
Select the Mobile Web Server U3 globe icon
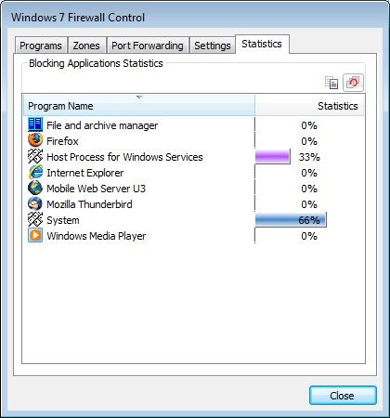coord(35,188)
